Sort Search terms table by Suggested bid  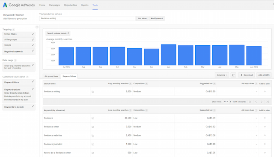click(206, 84)
